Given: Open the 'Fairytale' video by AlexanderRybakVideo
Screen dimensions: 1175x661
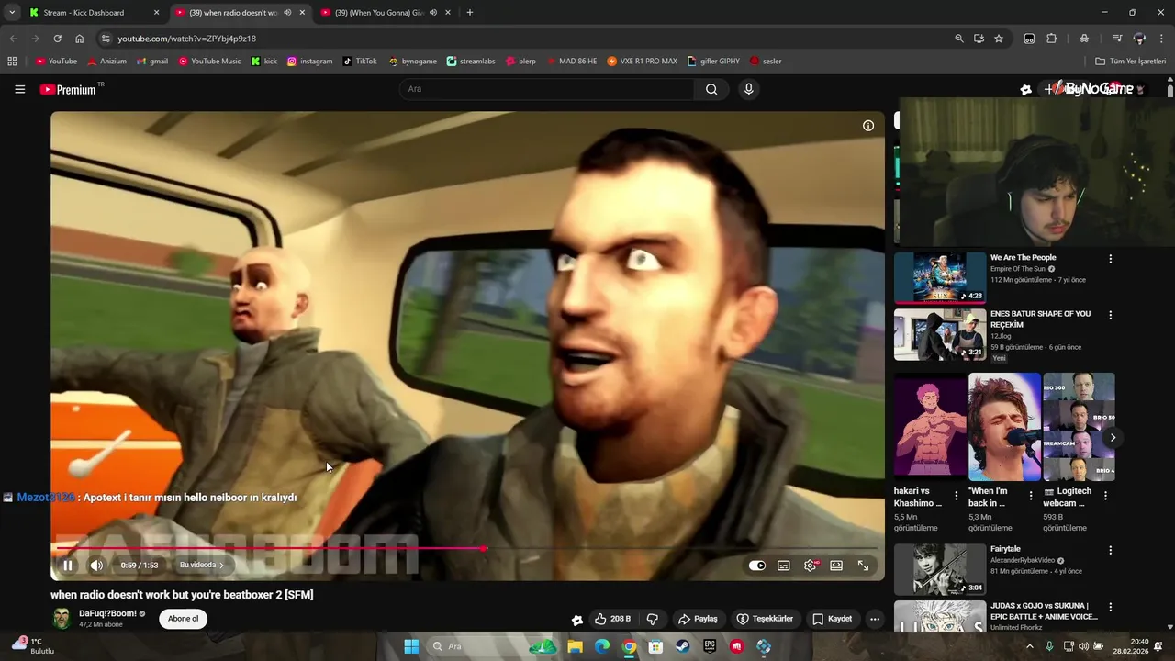Looking at the screenshot, I should coord(940,569).
